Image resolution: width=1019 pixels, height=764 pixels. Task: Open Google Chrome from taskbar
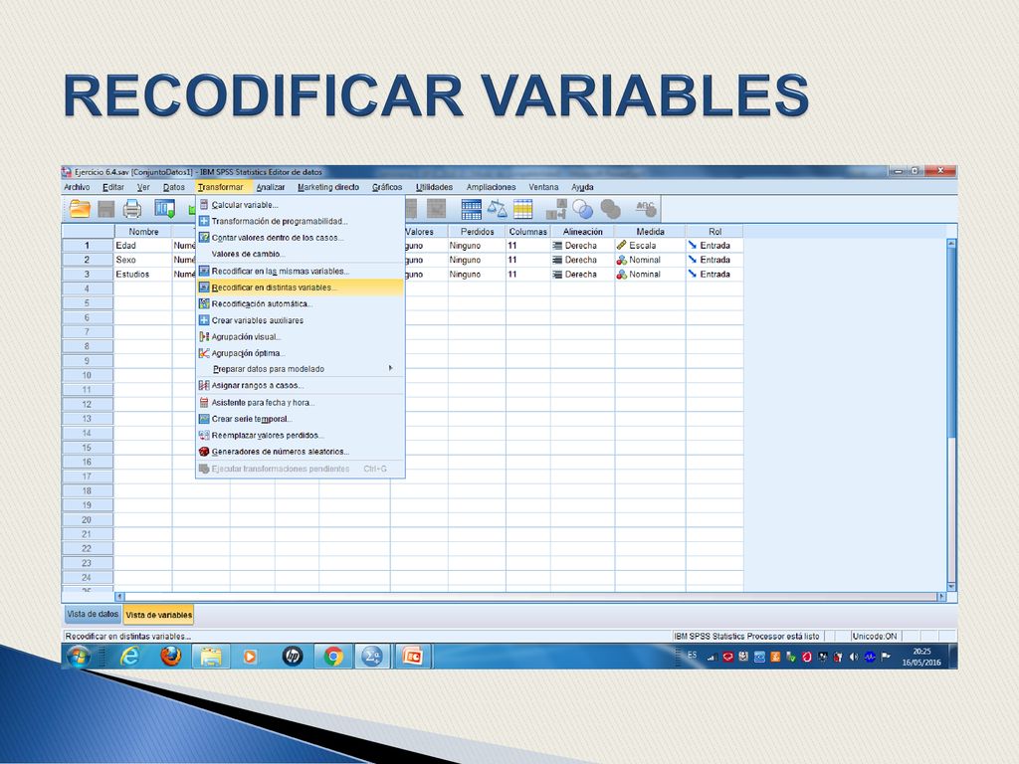click(333, 657)
